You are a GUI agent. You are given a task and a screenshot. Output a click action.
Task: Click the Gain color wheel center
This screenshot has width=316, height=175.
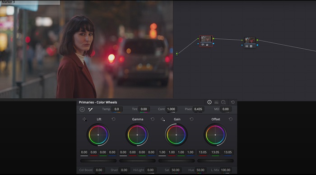pyautogui.click(x=176, y=135)
